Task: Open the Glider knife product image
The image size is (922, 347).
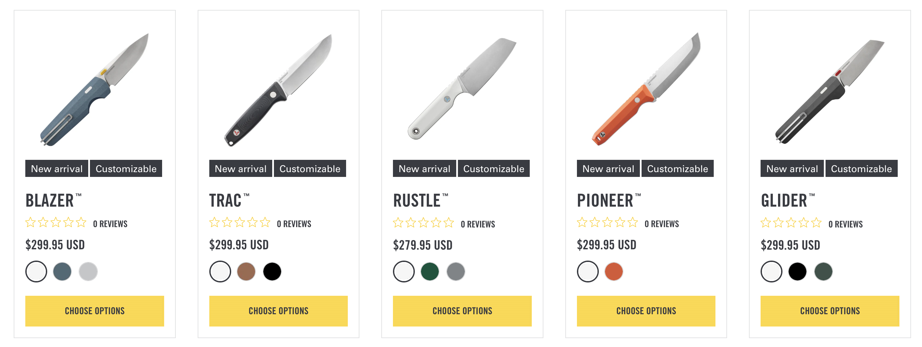Action: [x=830, y=92]
